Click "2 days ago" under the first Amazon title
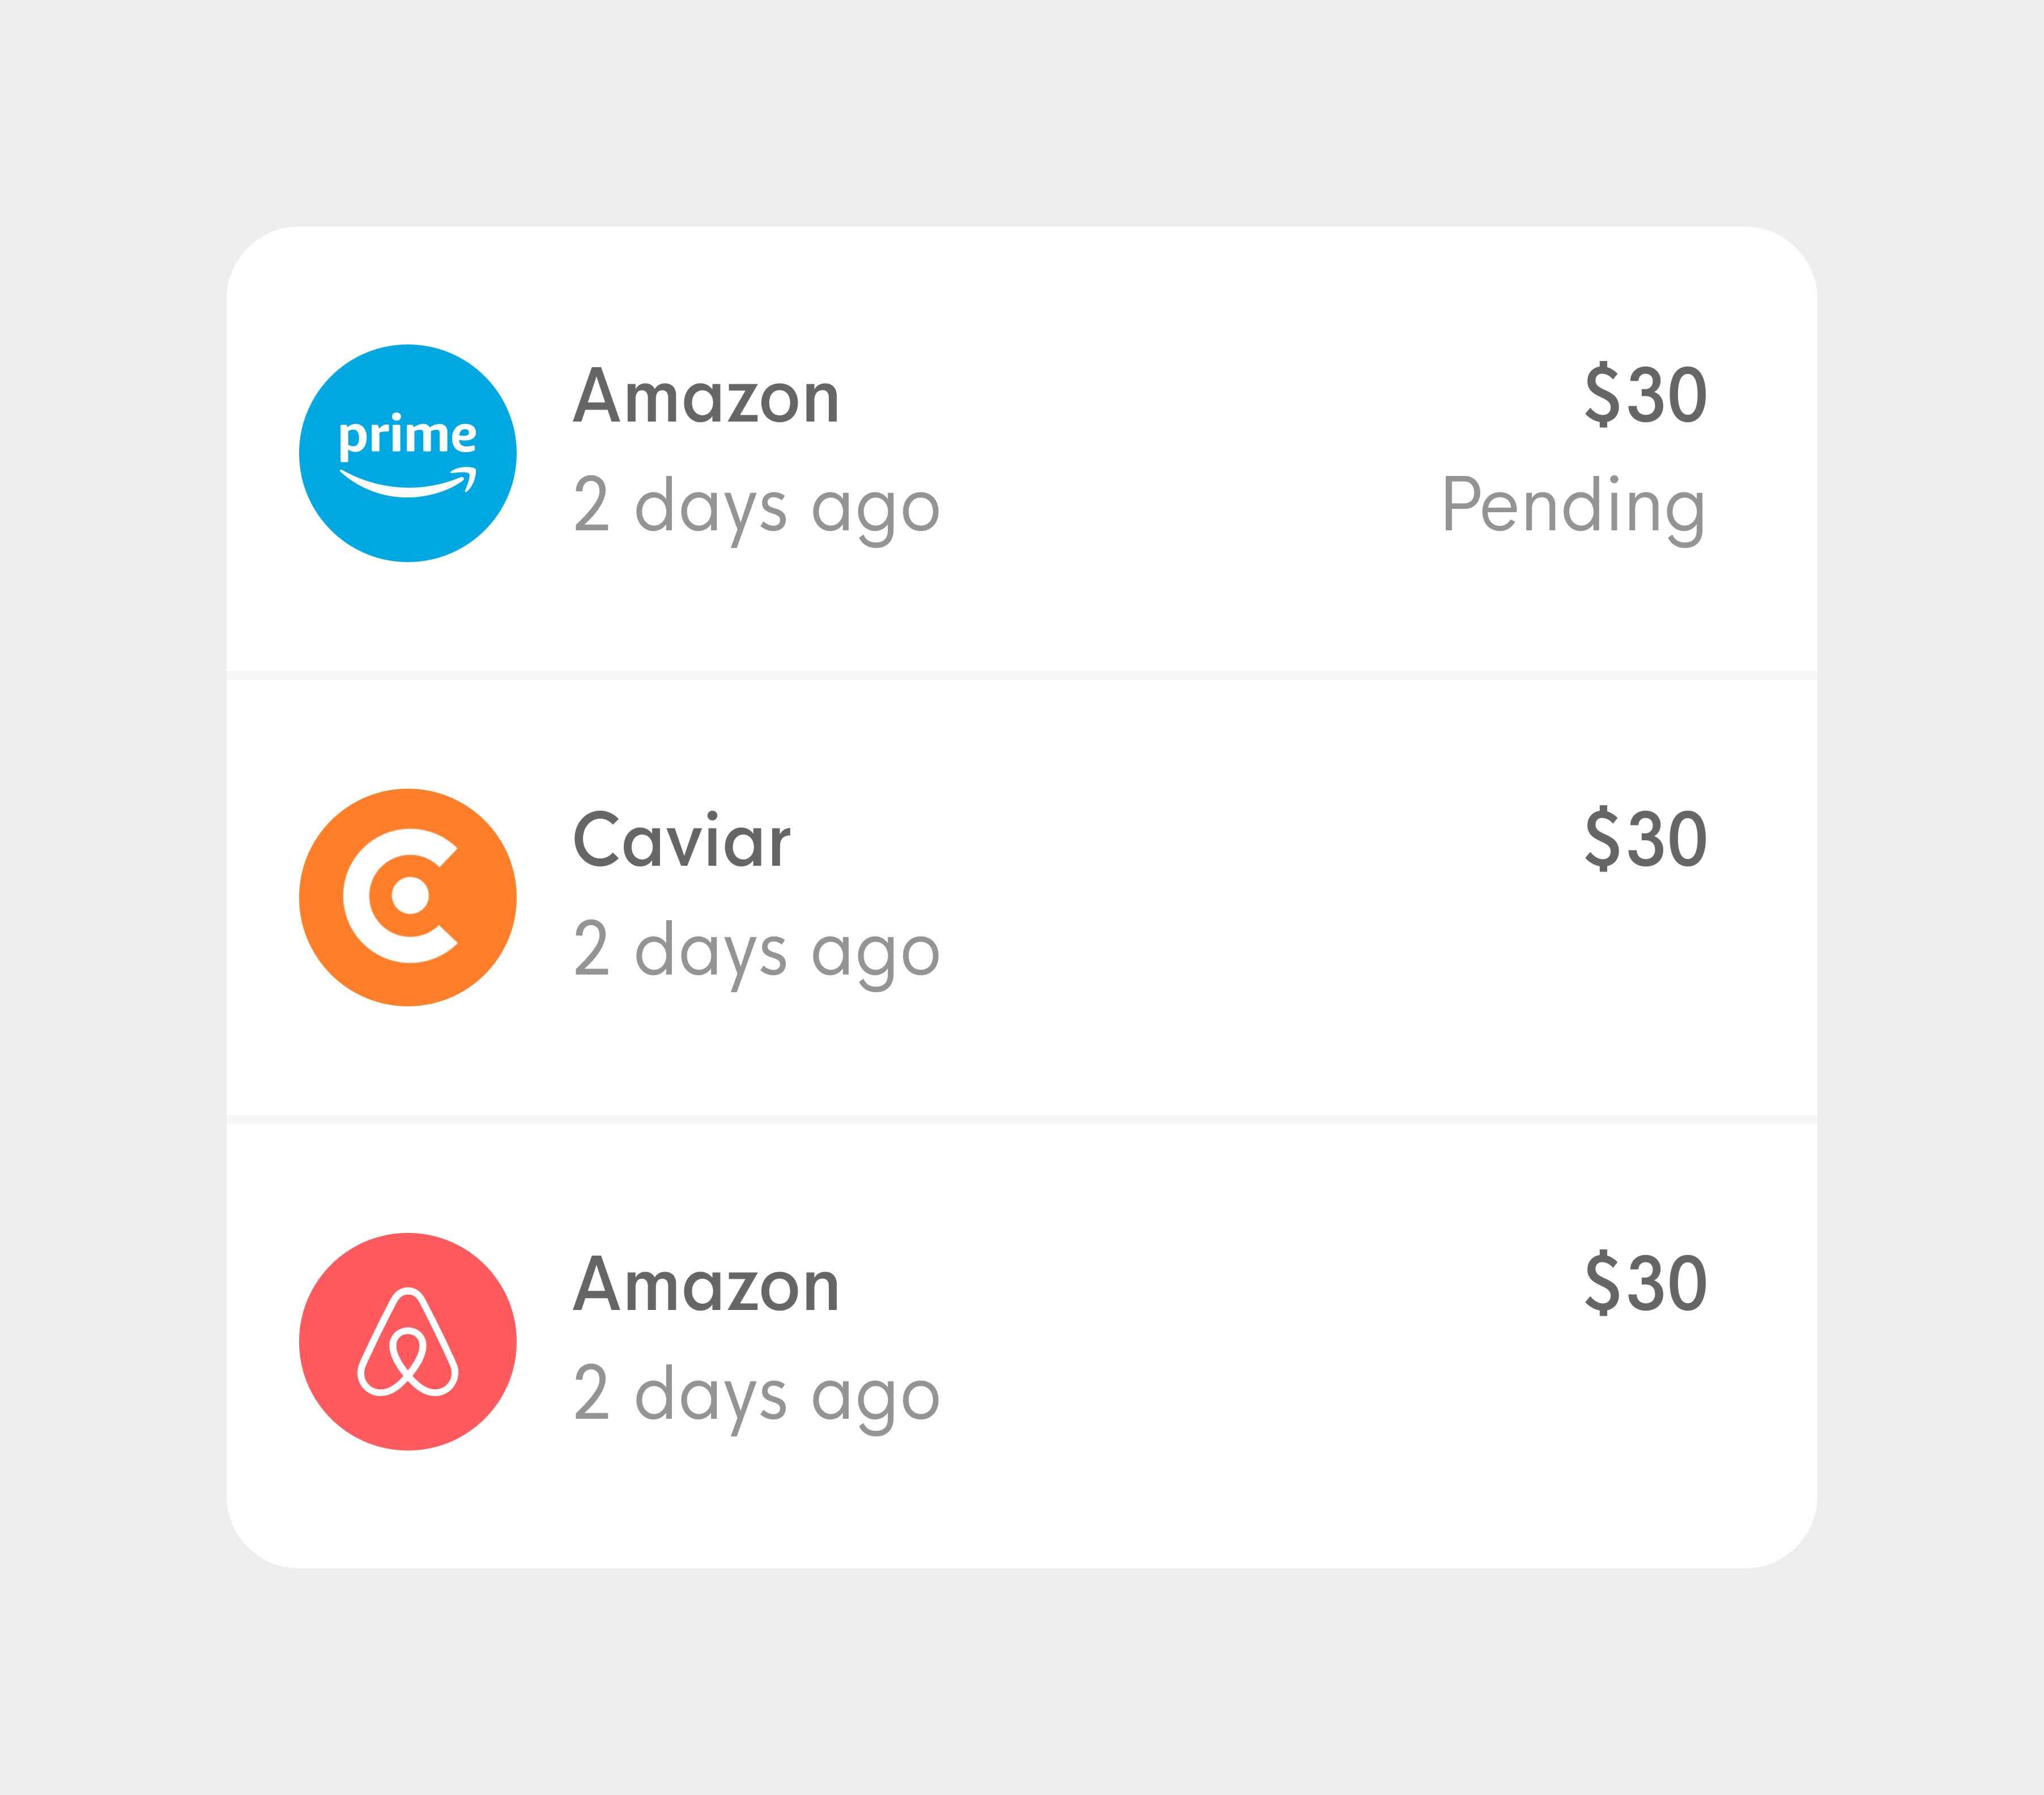Screen dimensions: 2044x1795 pos(757,508)
